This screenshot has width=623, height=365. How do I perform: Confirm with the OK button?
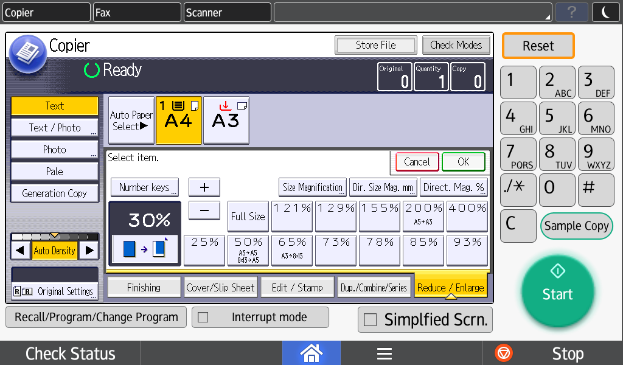(x=463, y=162)
